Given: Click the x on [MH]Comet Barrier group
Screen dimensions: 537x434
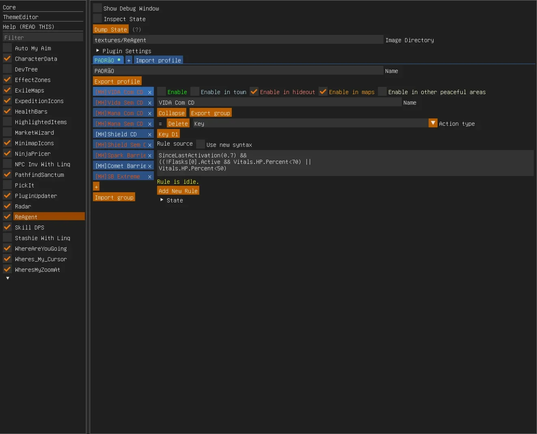Looking at the screenshot, I should click(150, 166).
